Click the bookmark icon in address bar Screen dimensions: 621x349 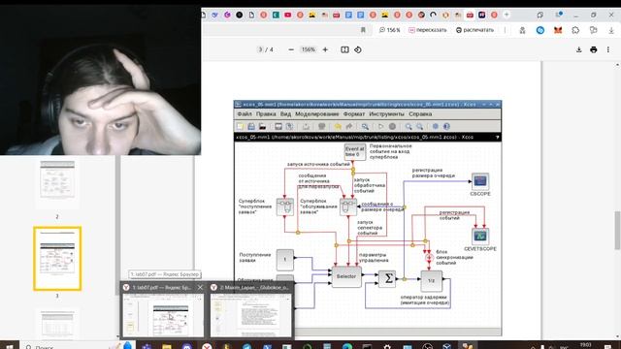pos(363,30)
